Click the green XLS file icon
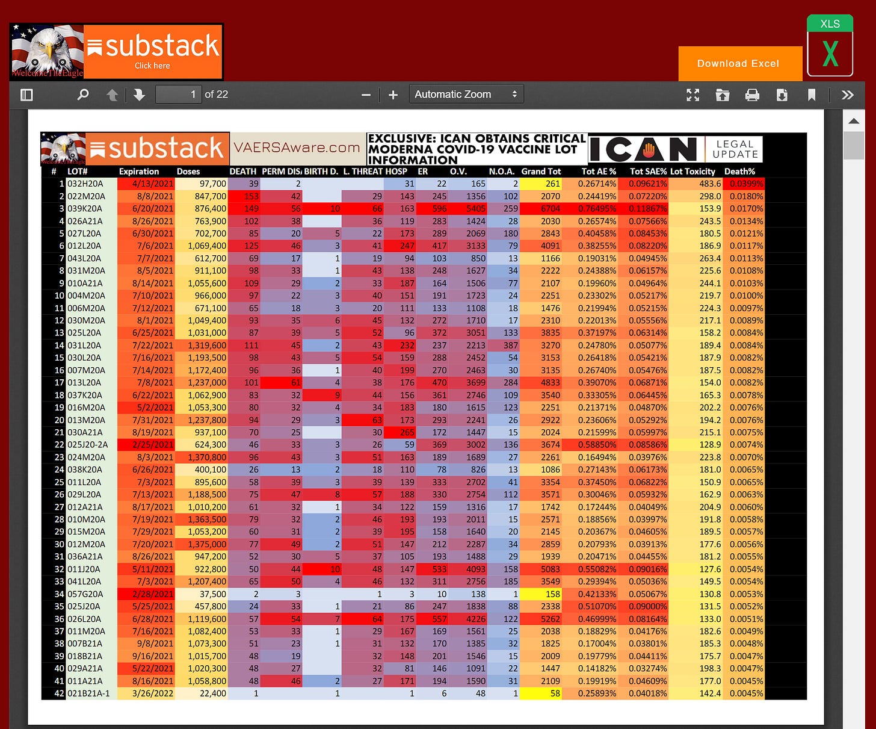 830,46
